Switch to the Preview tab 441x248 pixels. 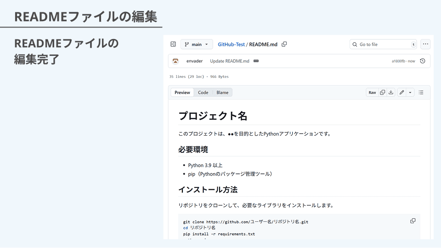(182, 92)
